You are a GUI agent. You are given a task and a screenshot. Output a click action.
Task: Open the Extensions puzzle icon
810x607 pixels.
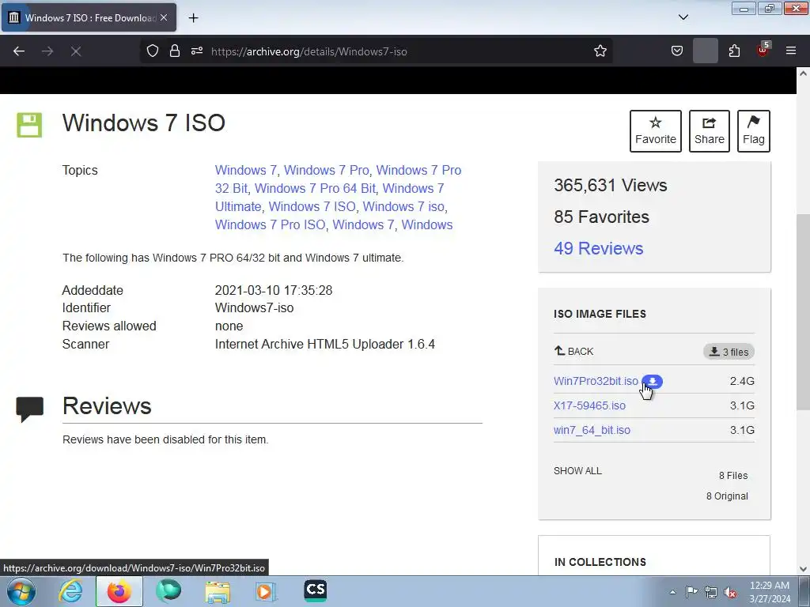click(x=734, y=51)
